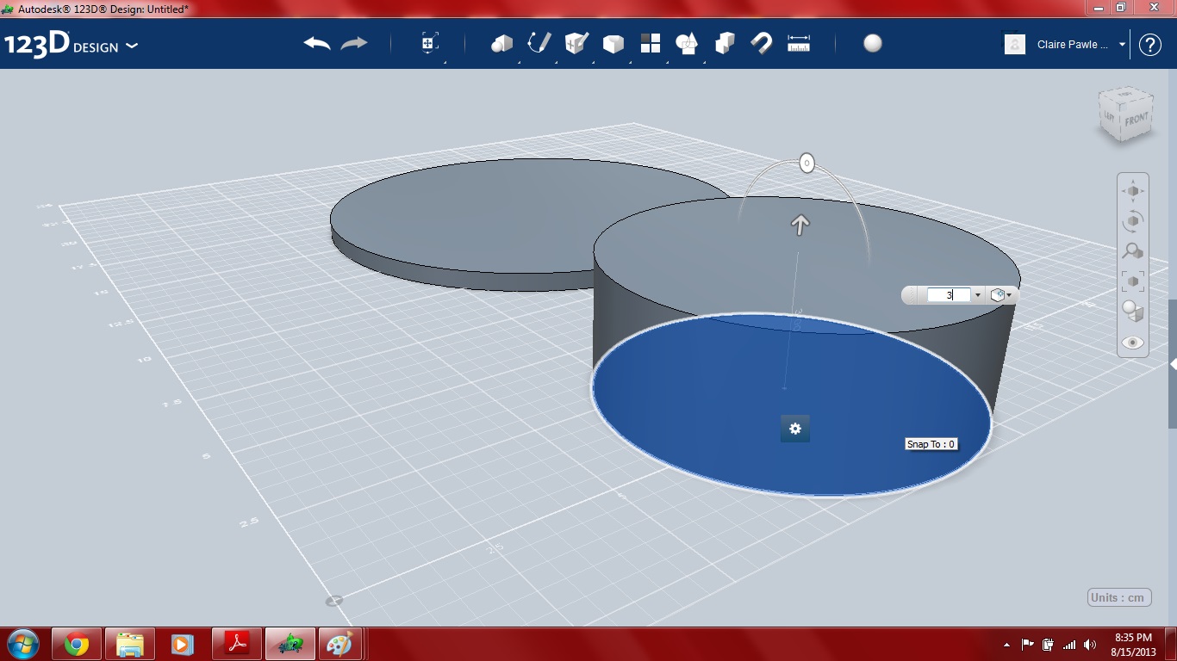Expand the collapsed right side panel

1173,365
